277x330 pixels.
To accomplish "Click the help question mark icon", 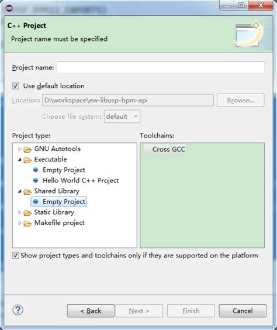I will point(18,310).
